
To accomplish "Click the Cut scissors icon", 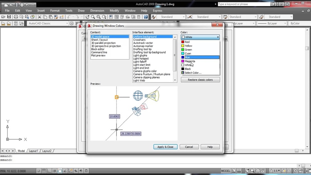I will (39, 17).
